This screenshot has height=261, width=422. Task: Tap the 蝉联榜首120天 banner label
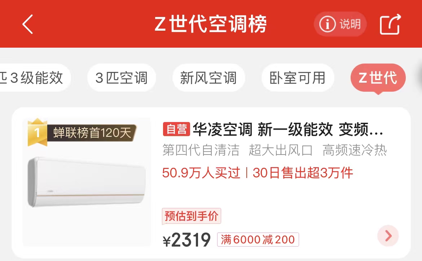point(92,133)
